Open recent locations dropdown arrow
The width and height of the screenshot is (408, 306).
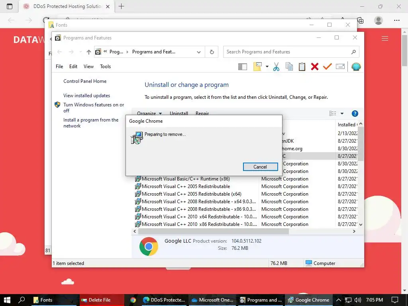click(x=80, y=52)
